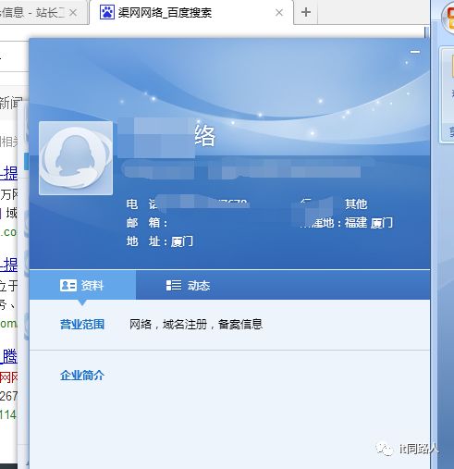Viewport: 454px width, 469px height.
Task: Click the 网络，域名注册，备案信息 text
Action: click(196, 325)
